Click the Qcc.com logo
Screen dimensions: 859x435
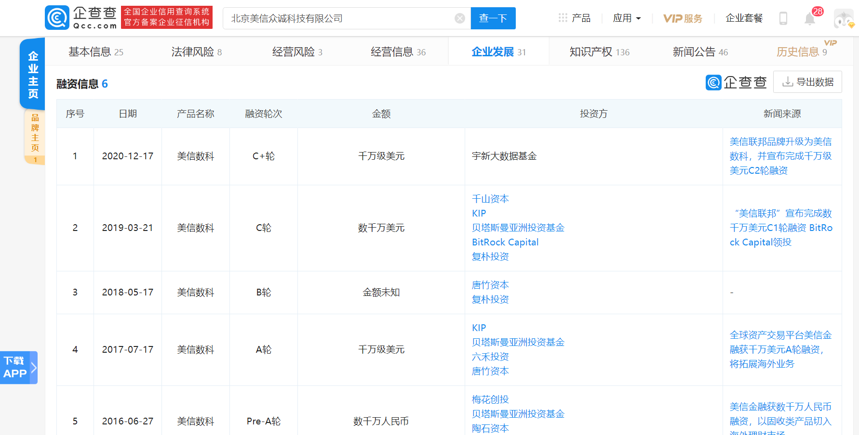click(81, 18)
